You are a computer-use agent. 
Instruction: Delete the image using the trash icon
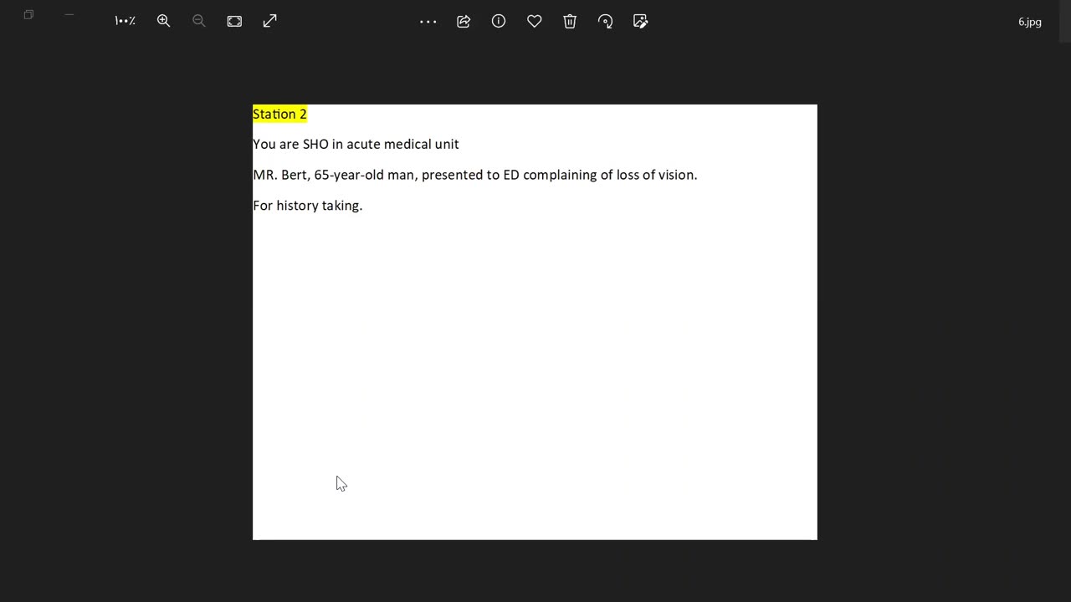tap(570, 21)
